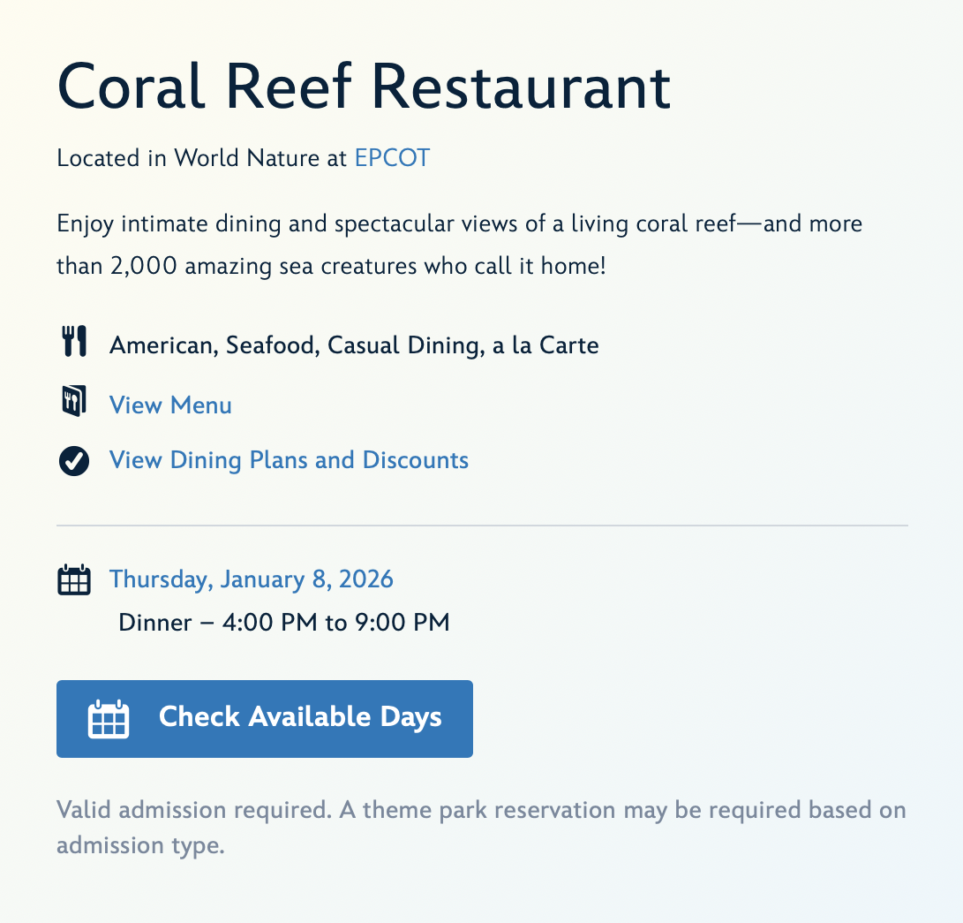This screenshot has width=963, height=923.
Task: Open the EPCOT park link
Action: (392, 158)
